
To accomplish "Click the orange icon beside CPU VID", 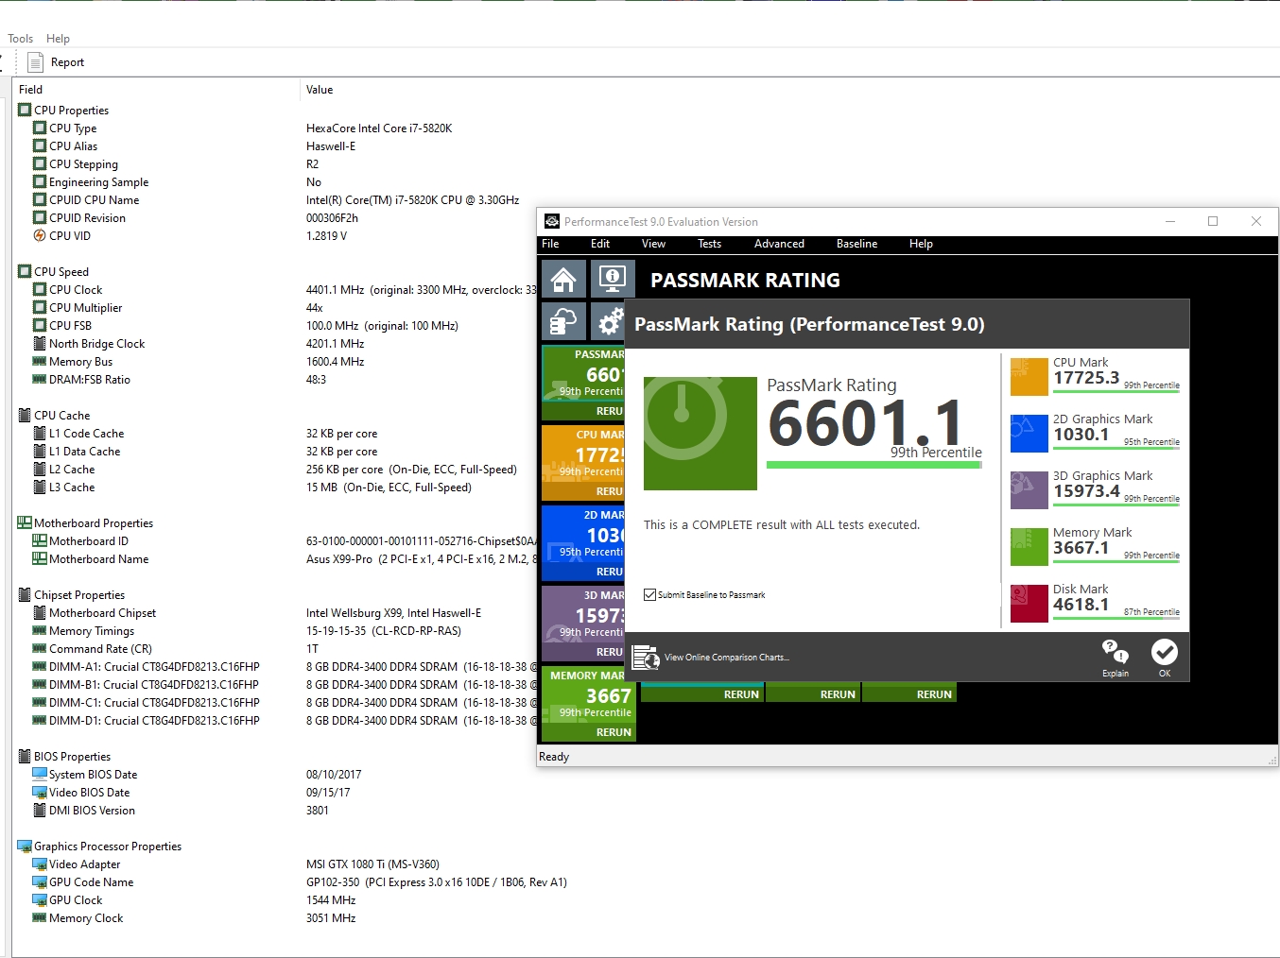I will tap(40, 236).
